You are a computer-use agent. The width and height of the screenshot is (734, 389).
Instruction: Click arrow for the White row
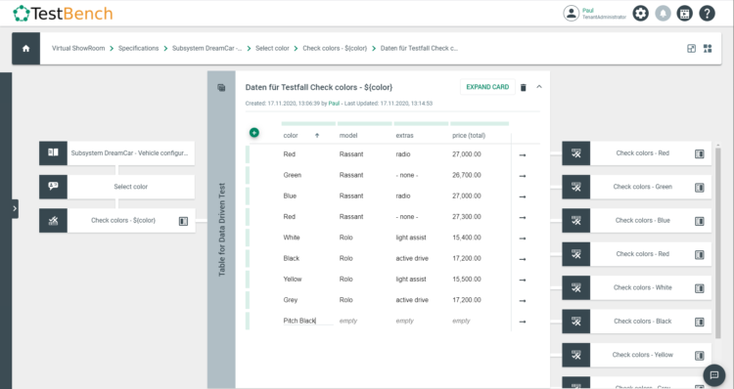[x=523, y=238]
